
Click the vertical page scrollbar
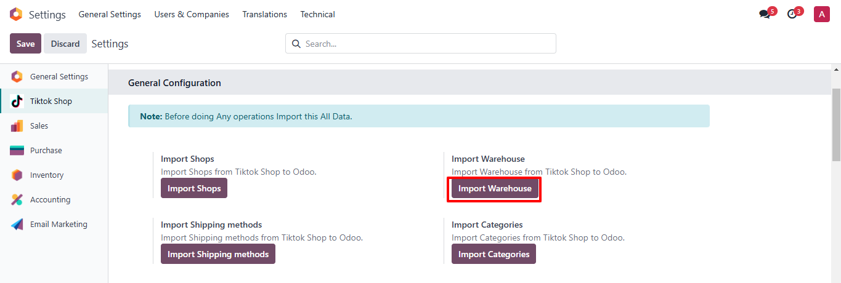click(x=836, y=123)
